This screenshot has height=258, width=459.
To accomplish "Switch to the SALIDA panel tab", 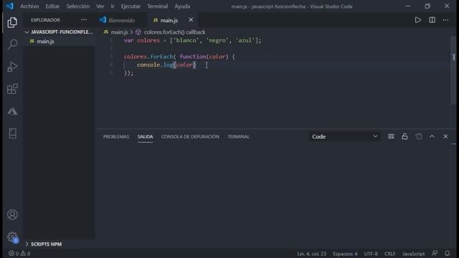I will coord(145,137).
